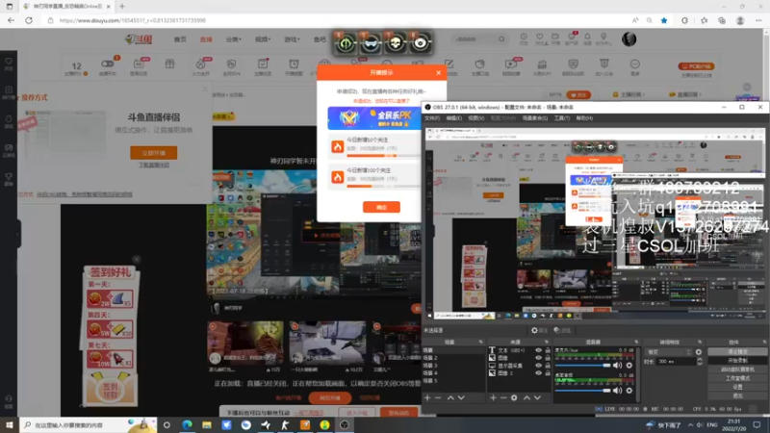Open the 火力全开 flame icon

click(x=200, y=66)
